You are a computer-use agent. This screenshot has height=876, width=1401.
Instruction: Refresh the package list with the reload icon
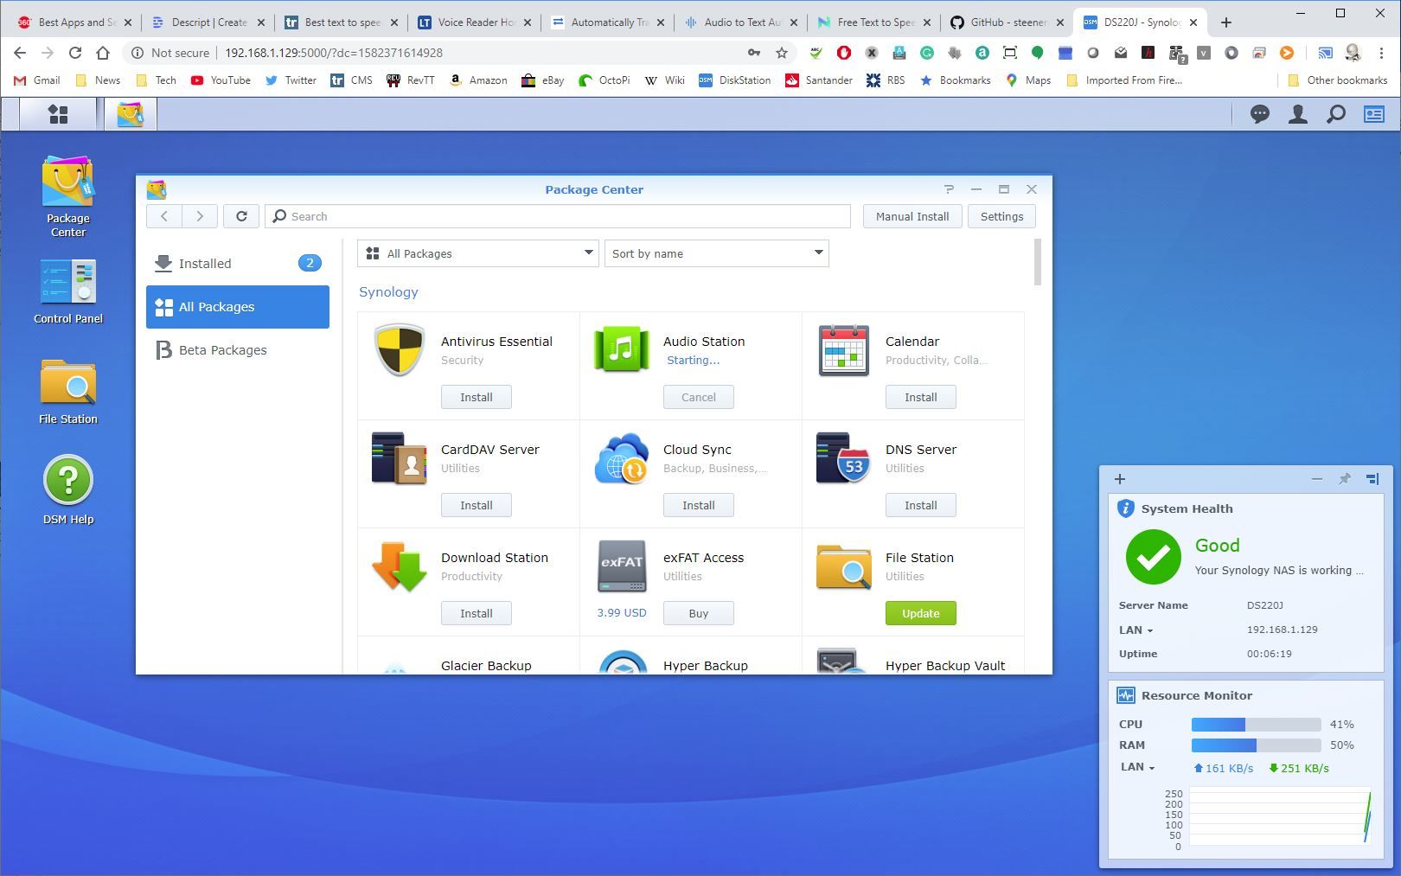click(241, 215)
